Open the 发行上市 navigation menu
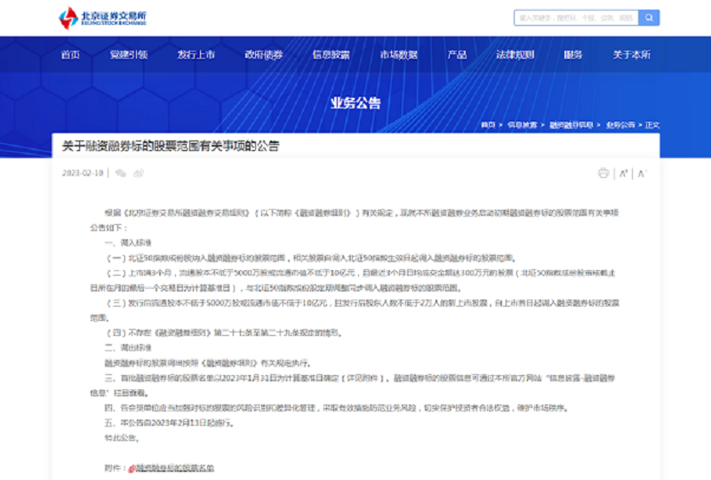The height and width of the screenshot is (480, 711). tap(196, 55)
